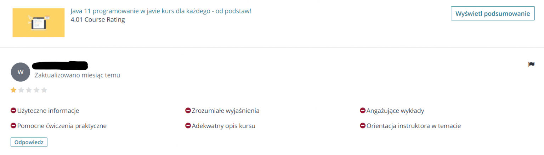Open the yellow course thumbnail image

[x=39, y=23]
